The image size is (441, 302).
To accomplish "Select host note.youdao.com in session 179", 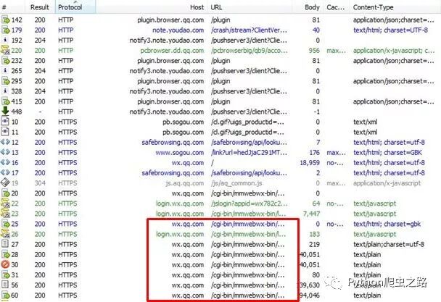I will 178,30.
